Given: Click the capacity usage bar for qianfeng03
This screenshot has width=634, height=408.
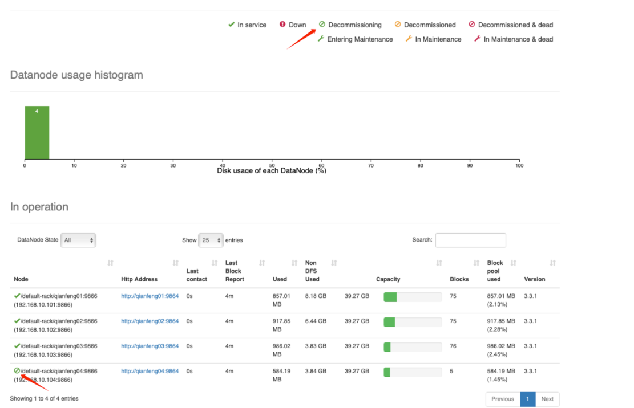Looking at the screenshot, I should click(413, 346).
